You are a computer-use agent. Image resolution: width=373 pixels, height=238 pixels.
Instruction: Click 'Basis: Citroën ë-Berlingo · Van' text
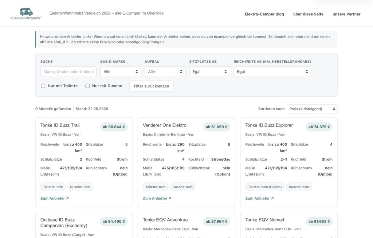(168, 134)
